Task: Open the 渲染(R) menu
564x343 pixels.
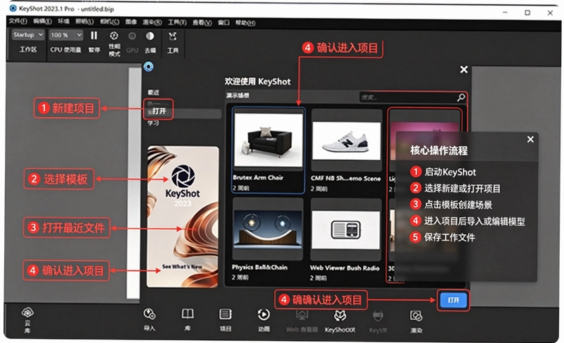Action: coord(152,23)
